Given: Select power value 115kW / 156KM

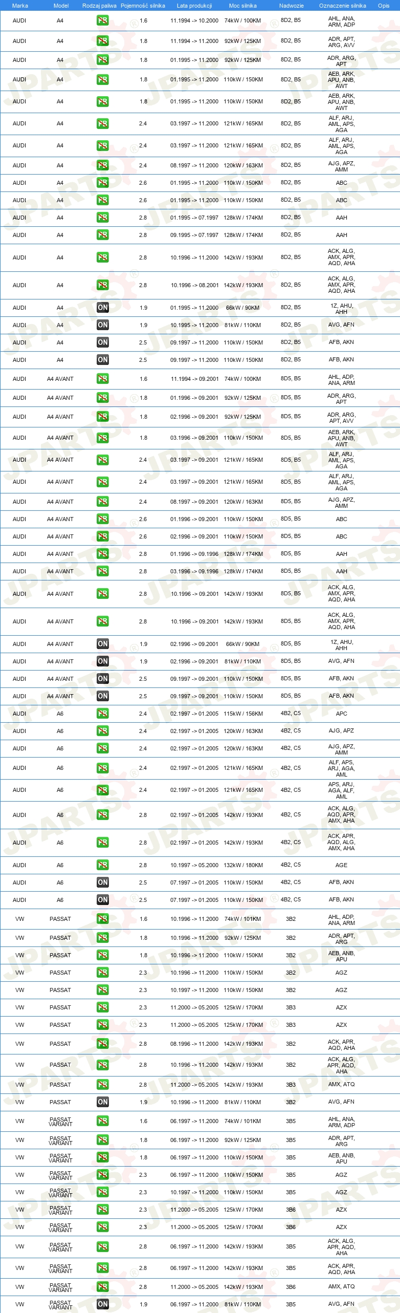Looking at the screenshot, I should coord(243,714).
